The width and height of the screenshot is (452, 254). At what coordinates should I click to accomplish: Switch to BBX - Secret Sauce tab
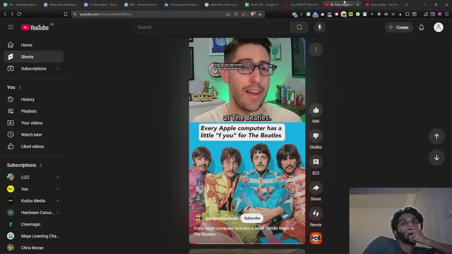click(x=141, y=5)
